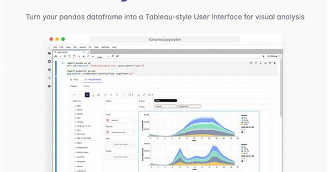Toggle the highlighted aggregation button in chart toolbar
328x172 pixels.
pyautogui.click(x=87, y=95)
